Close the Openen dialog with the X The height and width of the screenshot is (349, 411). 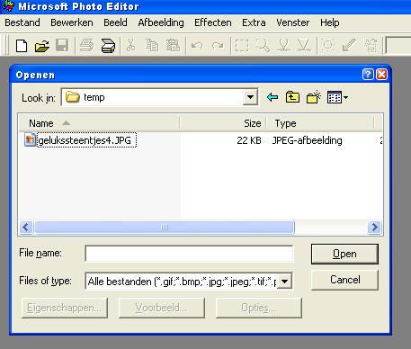[381, 75]
